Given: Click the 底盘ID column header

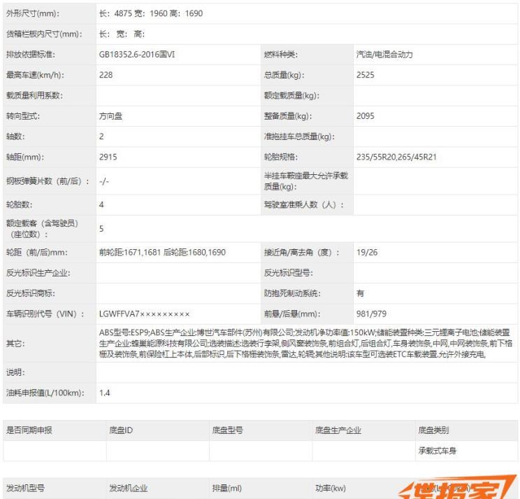Looking at the screenshot, I should point(121,430).
